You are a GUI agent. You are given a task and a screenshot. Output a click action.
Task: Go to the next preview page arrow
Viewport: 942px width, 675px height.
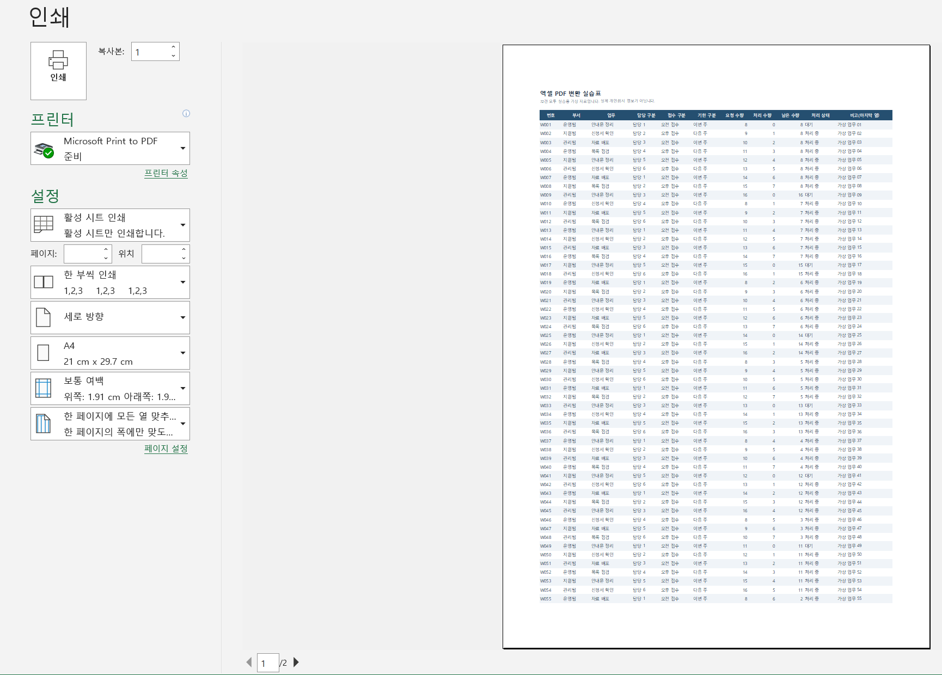(296, 662)
